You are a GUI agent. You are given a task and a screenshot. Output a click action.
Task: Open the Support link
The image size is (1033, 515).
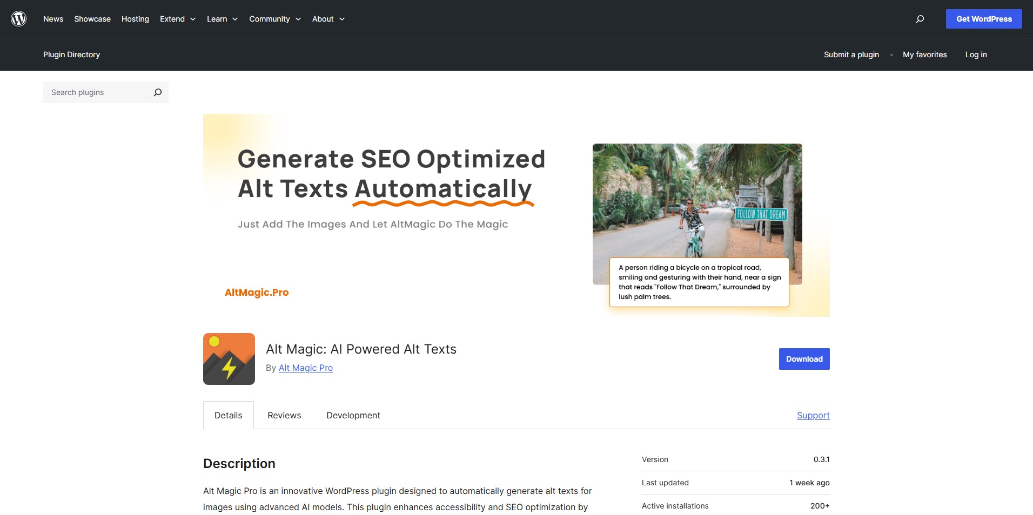pyautogui.click(x=813, y=415)
